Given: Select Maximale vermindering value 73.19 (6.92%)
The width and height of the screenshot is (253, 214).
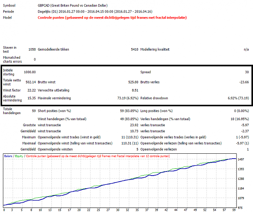Looking at the screenshot, I should coord(128,98).
